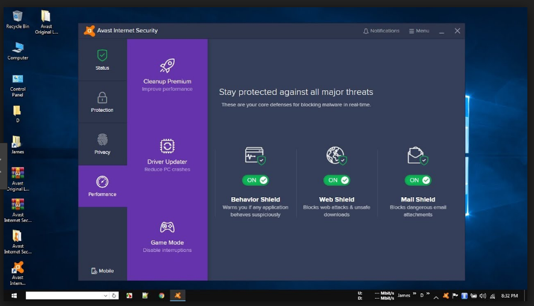The image size is (534, 306).
Task: Open Recycle Bin desktop icon
Action: tap(17, 18)
